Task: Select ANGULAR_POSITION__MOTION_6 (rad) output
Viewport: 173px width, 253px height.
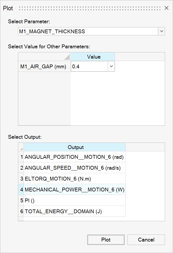Action: pyautogui.click(x=74, y=157)
